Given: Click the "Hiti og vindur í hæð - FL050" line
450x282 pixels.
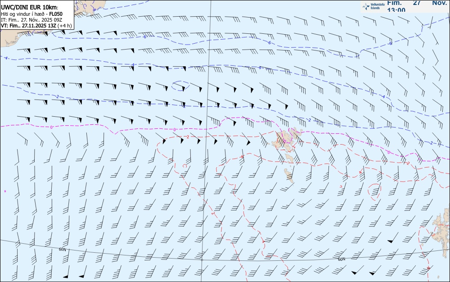Looking at the screenshot, I should point(31,14).
